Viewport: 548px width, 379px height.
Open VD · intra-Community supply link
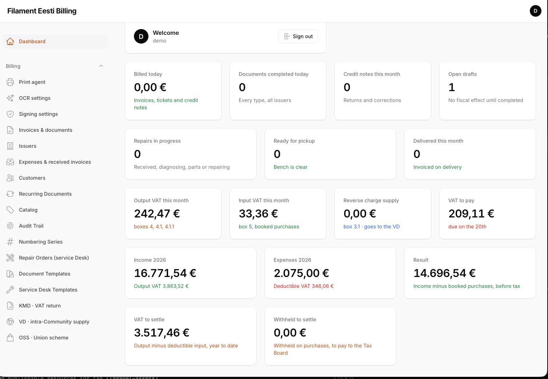(55, 322)
